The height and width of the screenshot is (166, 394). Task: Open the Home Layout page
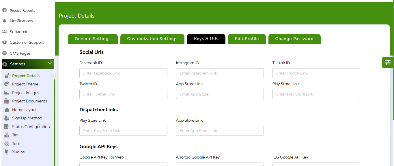[x=25, y=110]
